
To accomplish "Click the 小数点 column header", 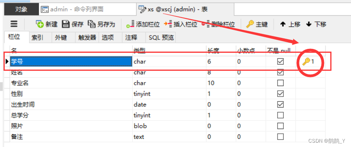I will (251, 51).
